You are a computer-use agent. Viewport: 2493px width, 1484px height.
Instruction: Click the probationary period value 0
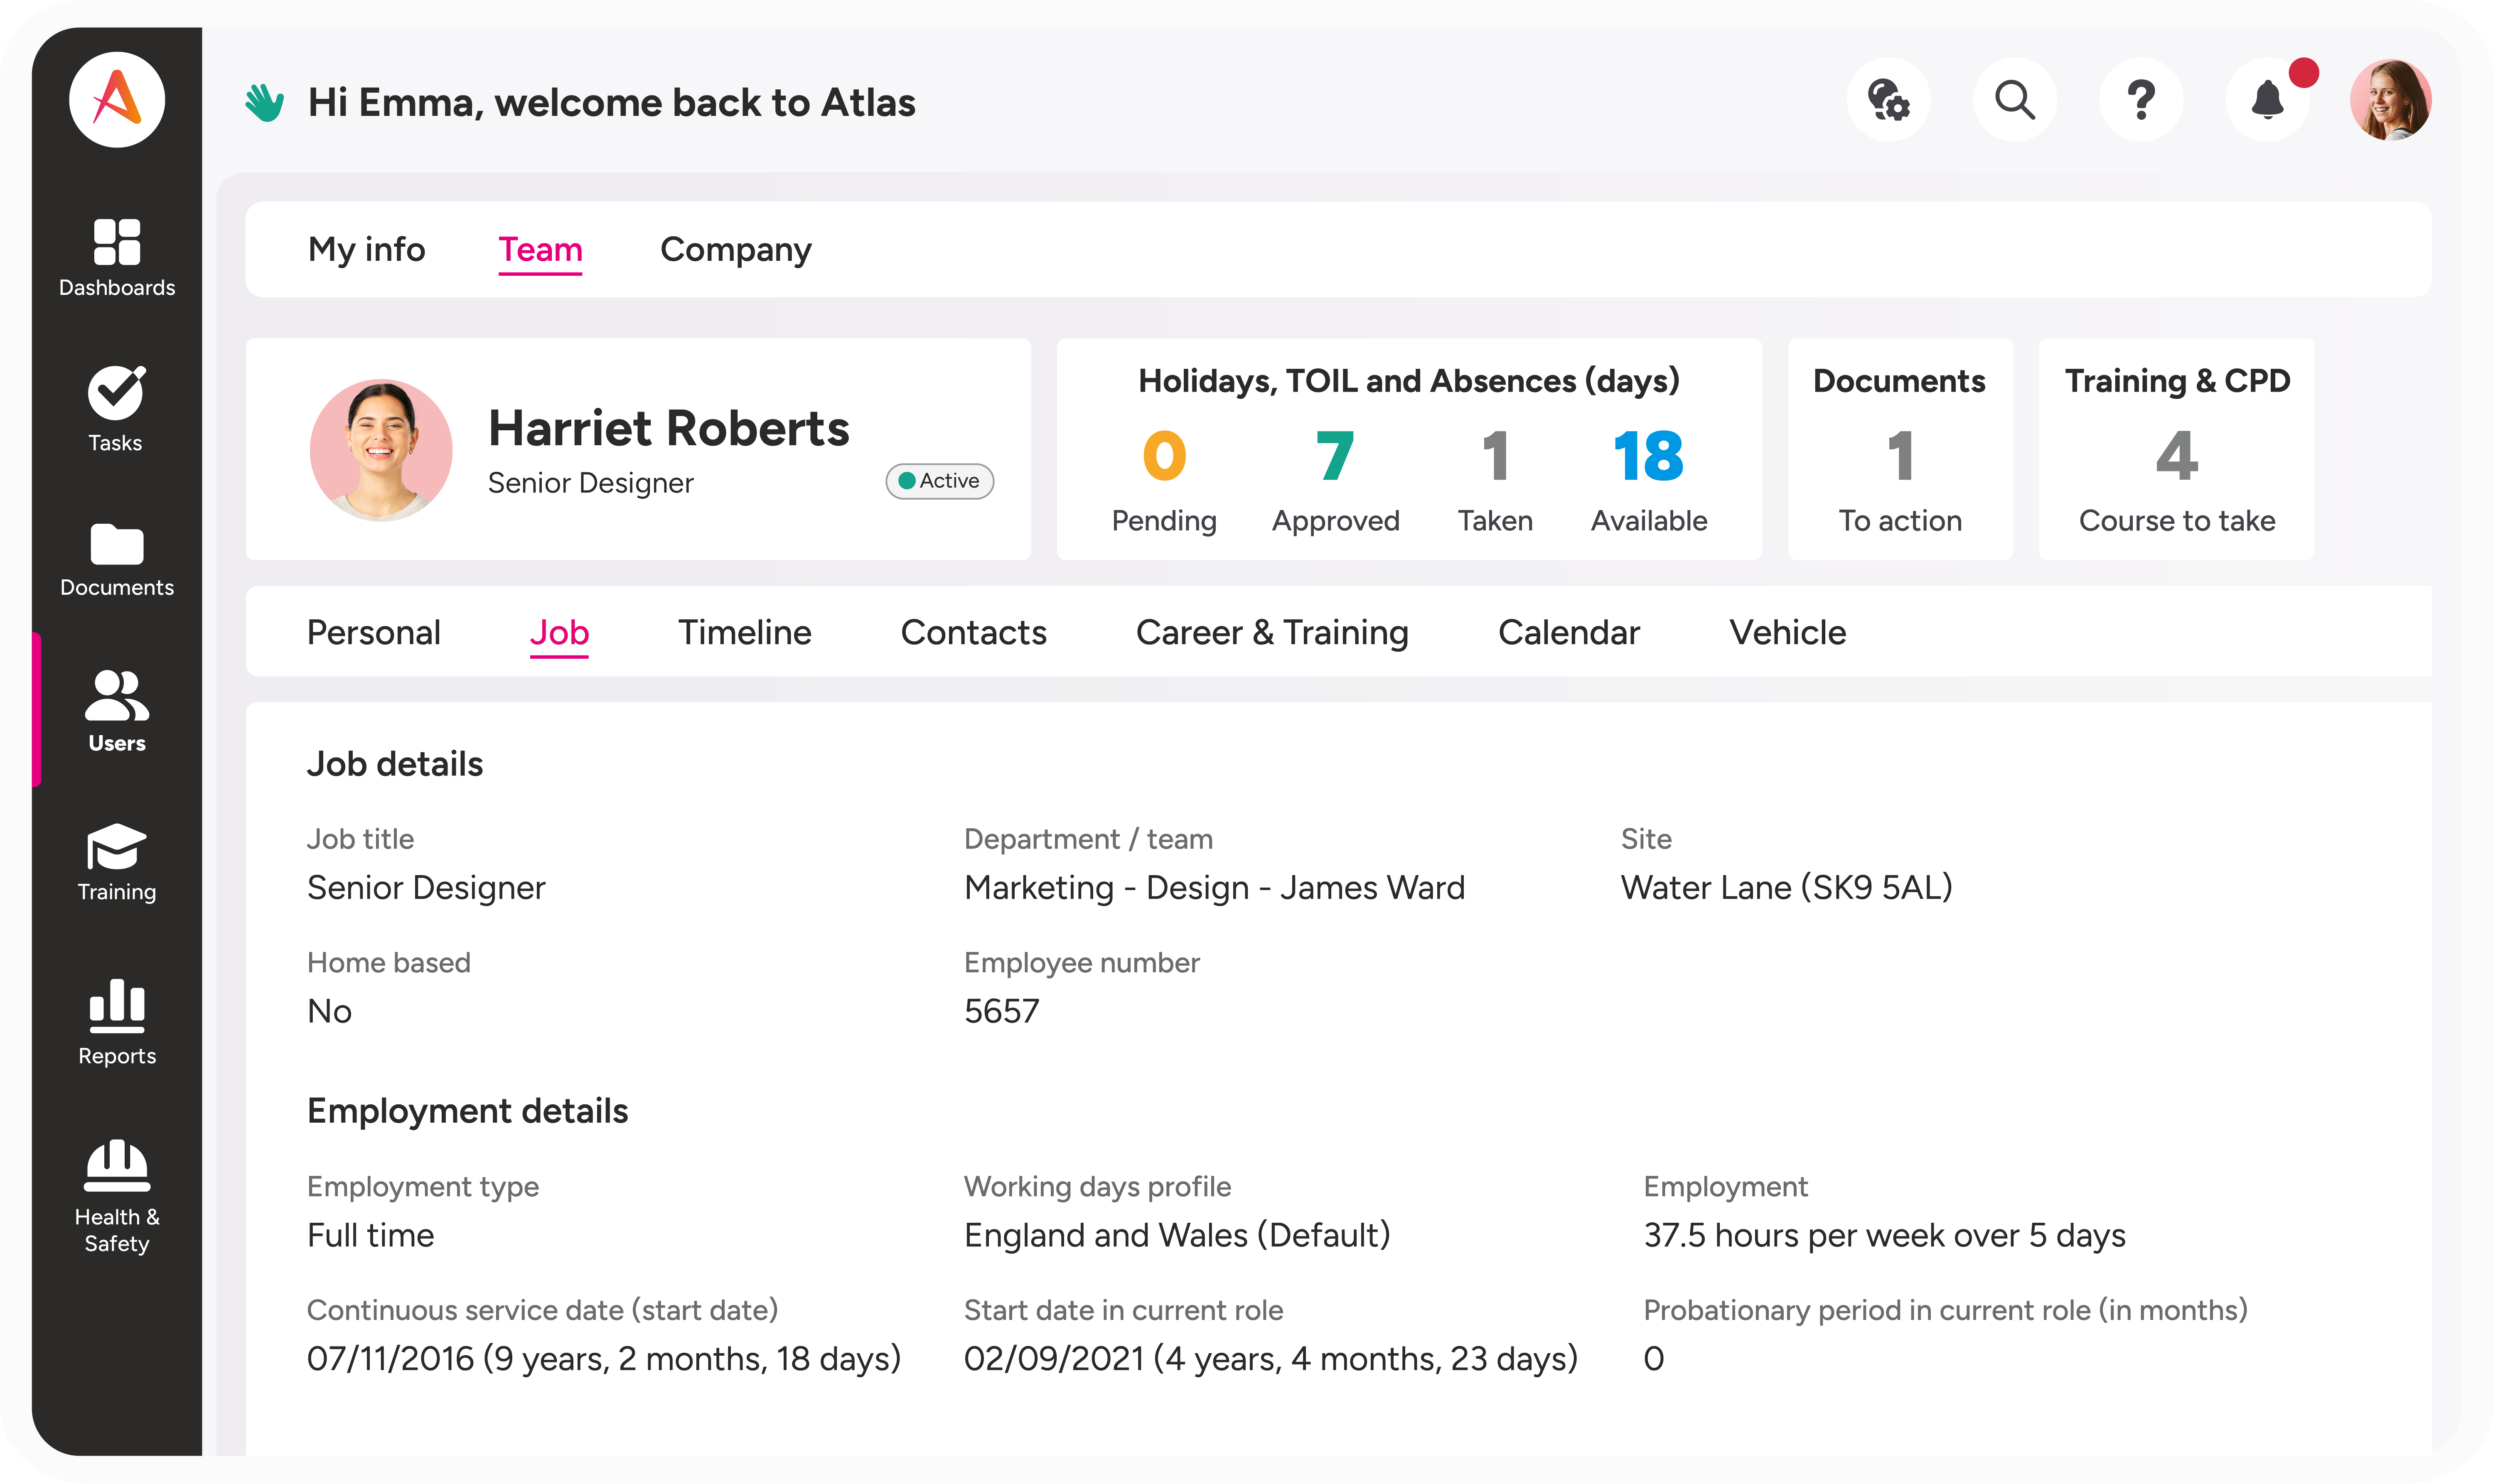click(x=1654, y=1359)
